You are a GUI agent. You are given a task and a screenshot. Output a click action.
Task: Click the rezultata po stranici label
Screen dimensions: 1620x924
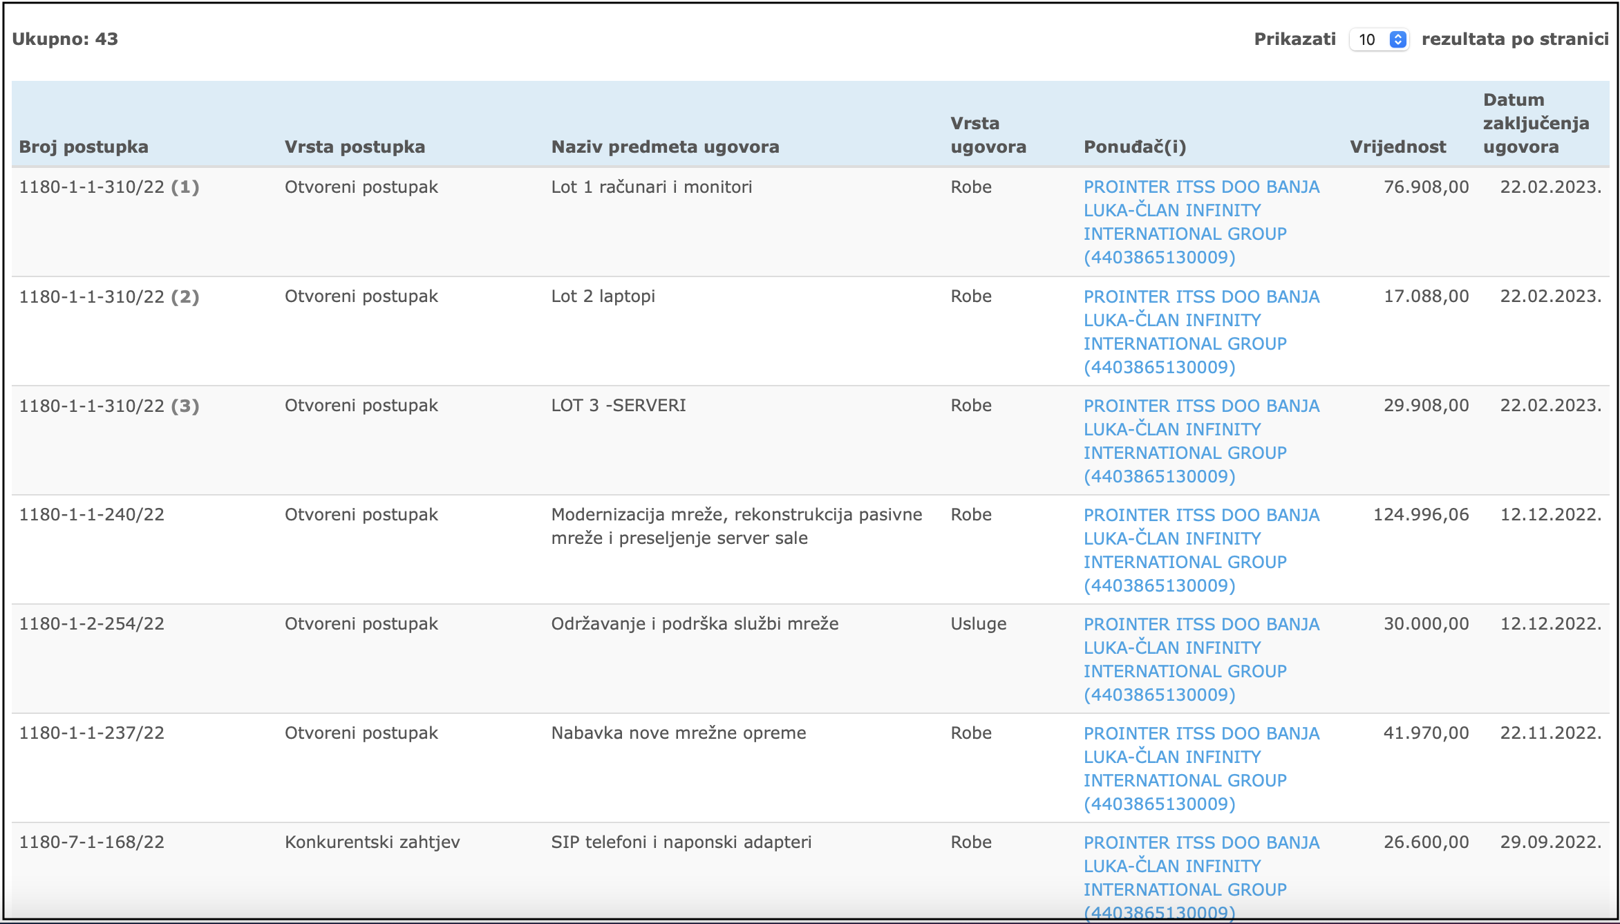tap(1515, 39)
